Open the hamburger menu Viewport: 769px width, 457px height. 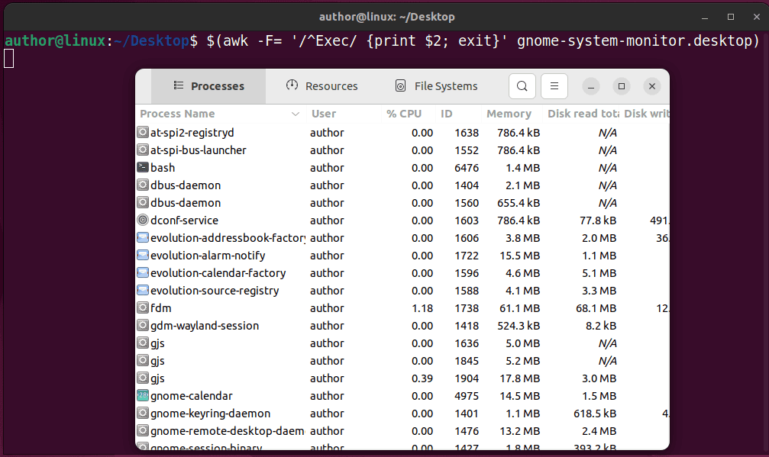[554, 86]
